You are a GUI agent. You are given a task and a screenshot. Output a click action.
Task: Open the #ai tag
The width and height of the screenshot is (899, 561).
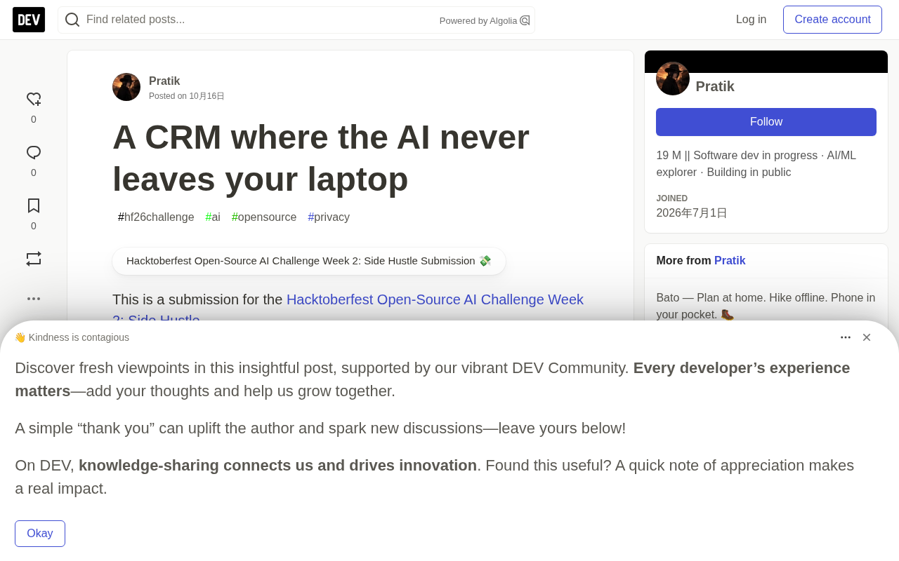click(213, 217)
